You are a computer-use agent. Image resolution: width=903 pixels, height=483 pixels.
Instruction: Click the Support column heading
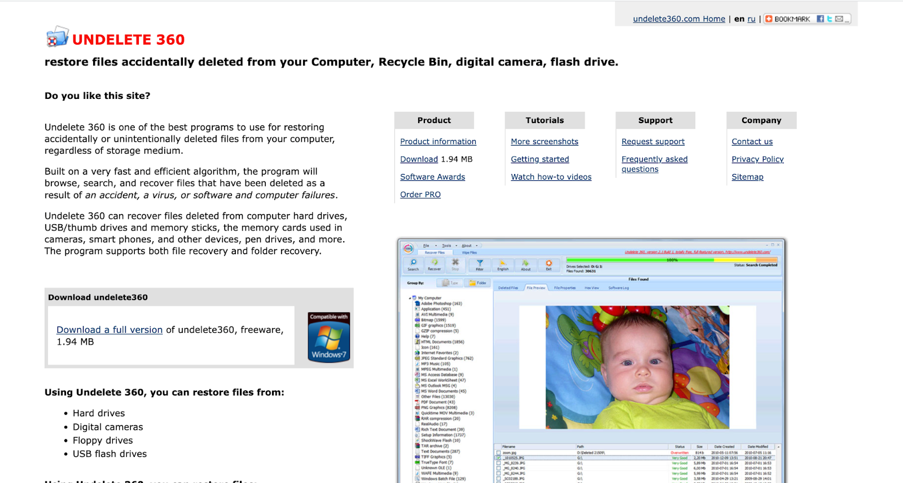tap(655, 120)
